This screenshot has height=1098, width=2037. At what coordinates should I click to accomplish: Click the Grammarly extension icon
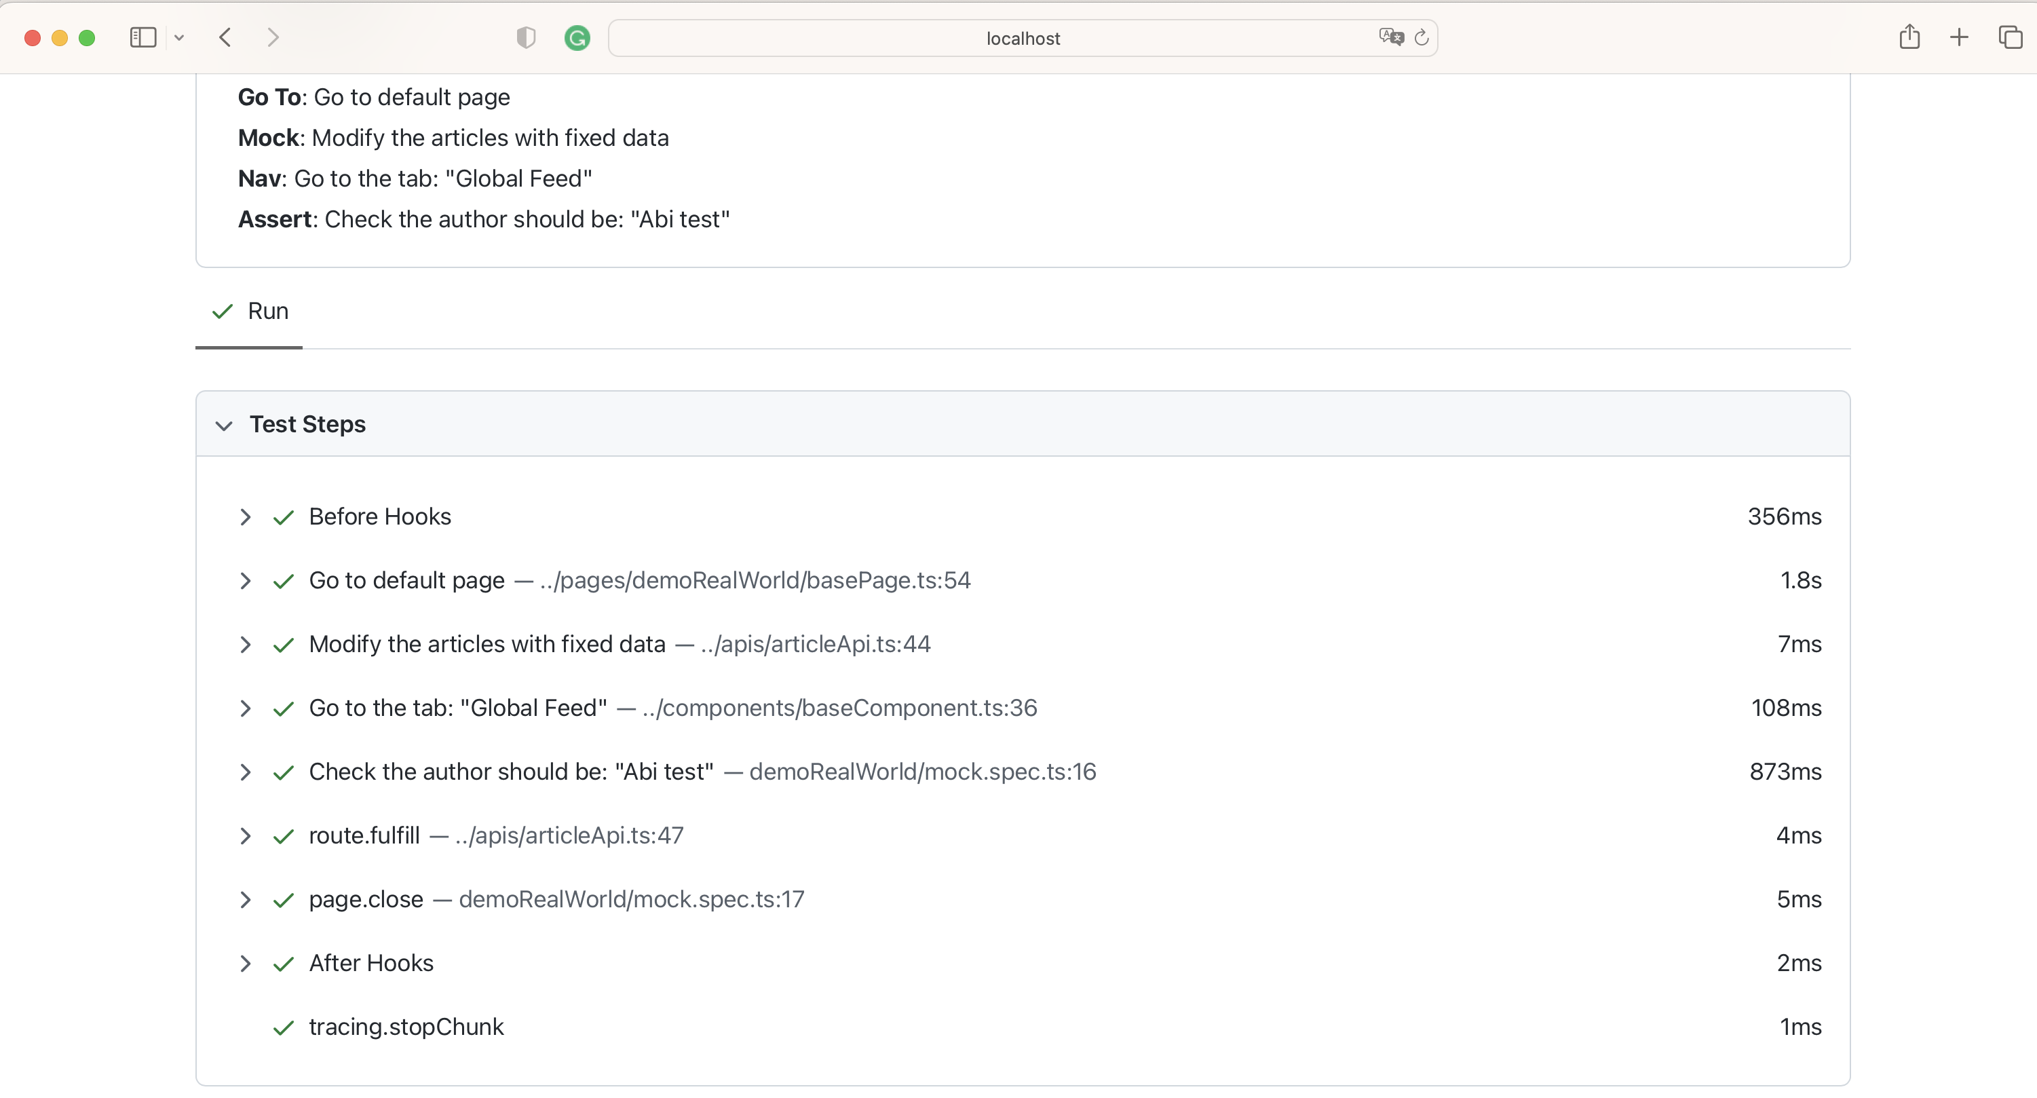[x=577, y=38]
